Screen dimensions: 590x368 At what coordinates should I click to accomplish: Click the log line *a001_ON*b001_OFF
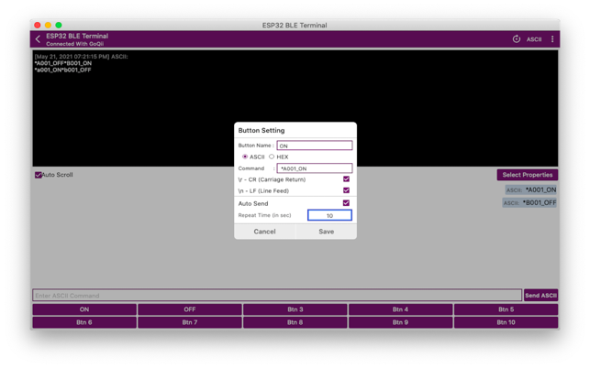click(62, 70)
